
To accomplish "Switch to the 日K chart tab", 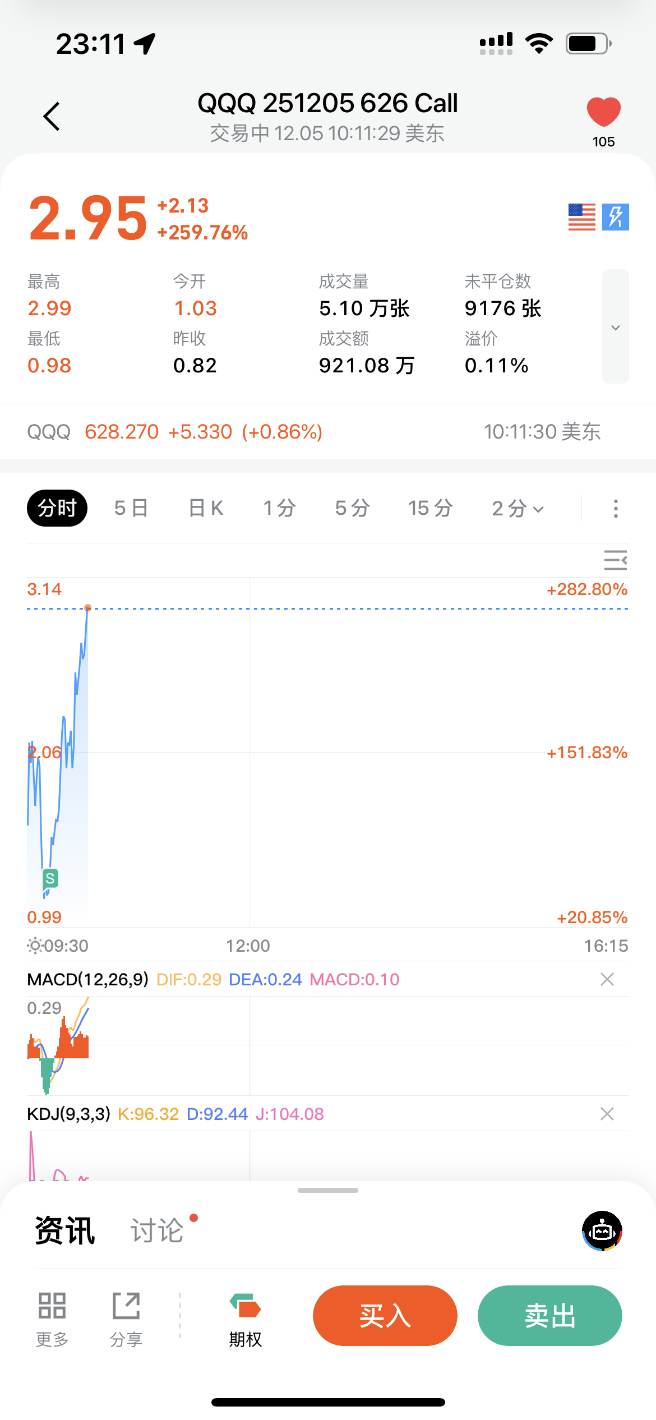I will click(x=206, y=508).
